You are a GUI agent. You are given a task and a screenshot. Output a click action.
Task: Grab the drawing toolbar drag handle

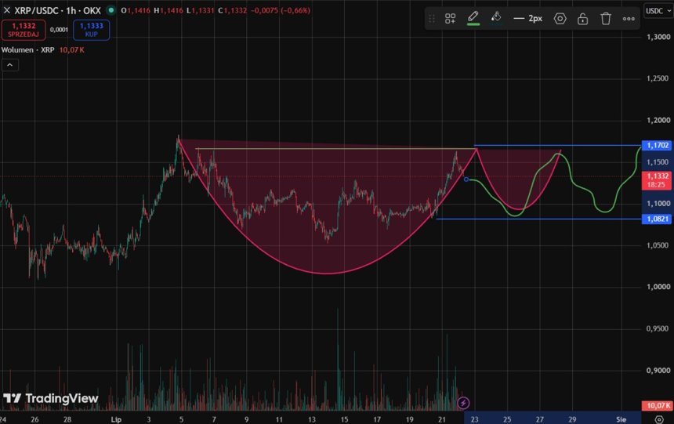click(x=432, y=19)
